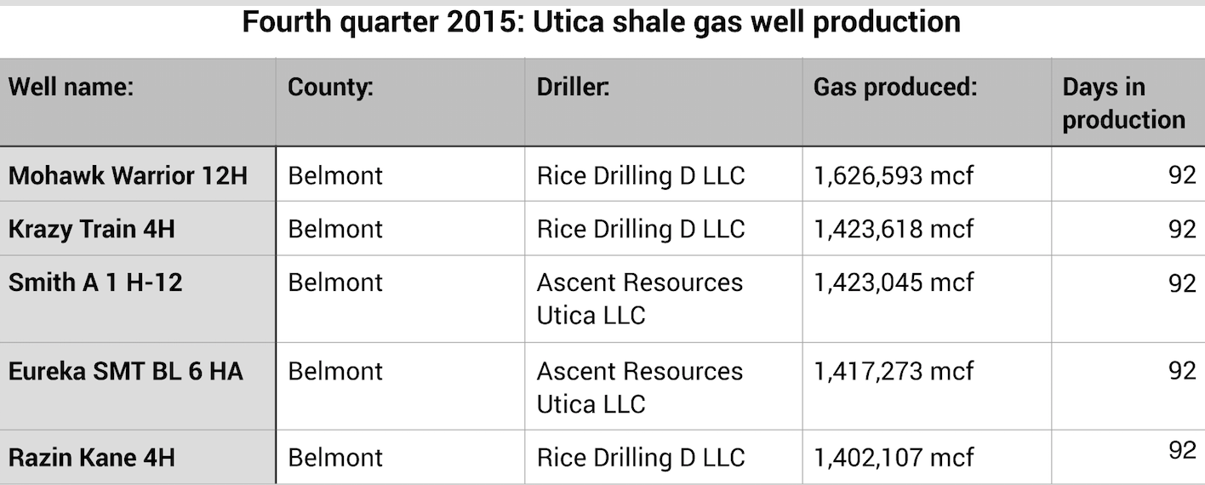Select the Krazy Train 4H well name

click(x=92, y=229)
